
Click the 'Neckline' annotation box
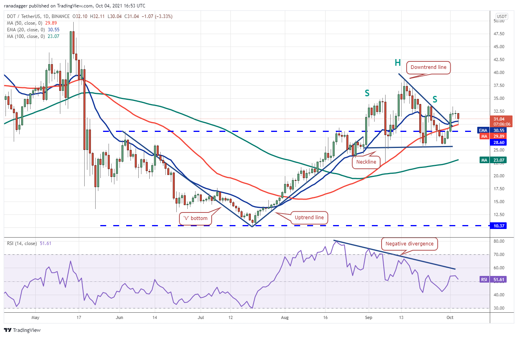tap(366, 162)
